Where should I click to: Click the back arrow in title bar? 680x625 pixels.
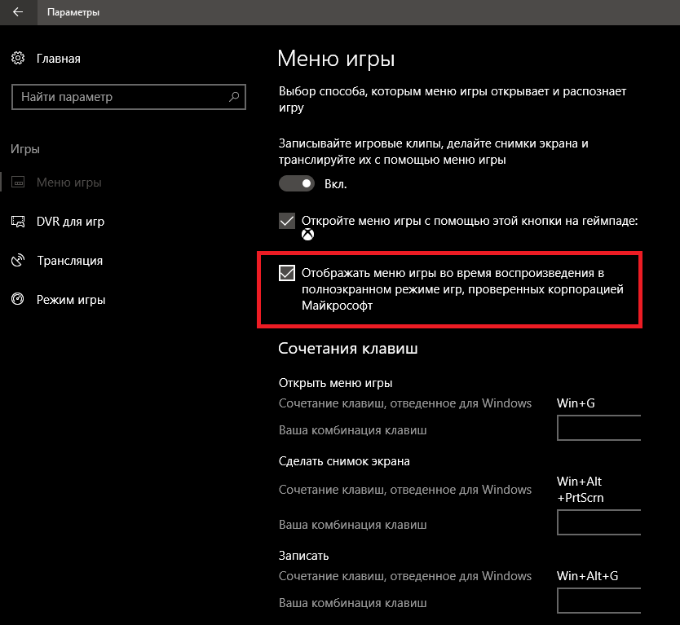coord(18,13)
